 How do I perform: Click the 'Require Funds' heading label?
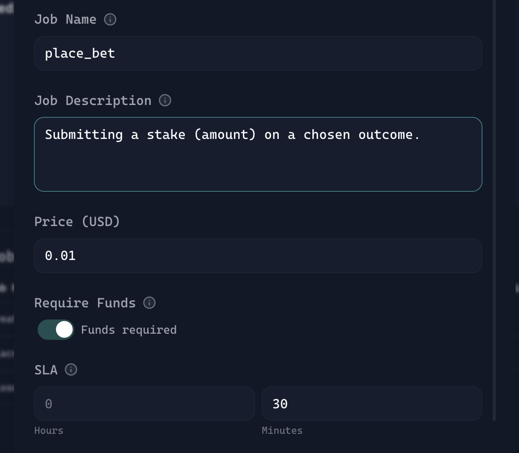(85, 303)
